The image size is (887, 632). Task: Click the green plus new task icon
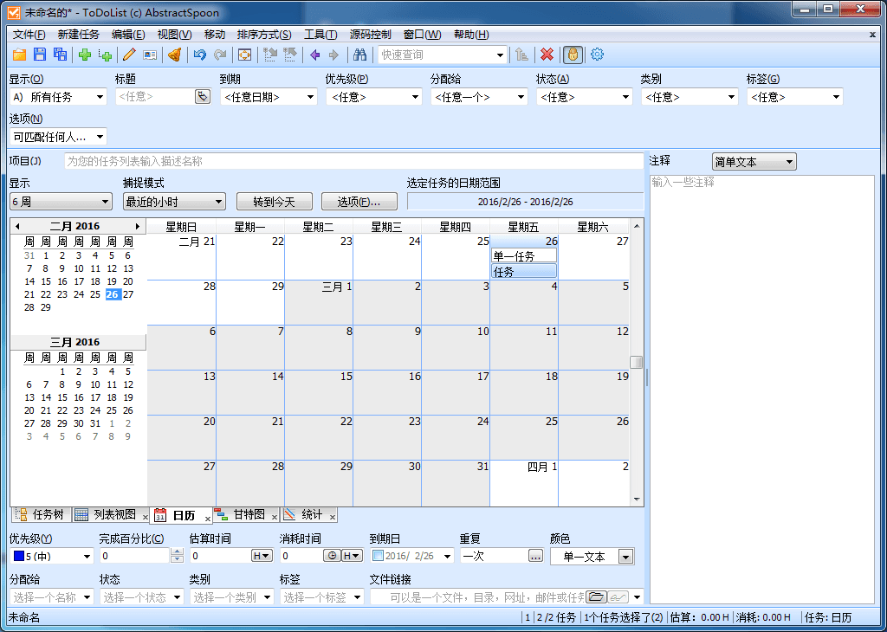(84, 55)
